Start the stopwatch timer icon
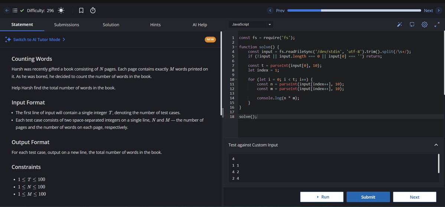445x207 pixels. click(93, 10)
